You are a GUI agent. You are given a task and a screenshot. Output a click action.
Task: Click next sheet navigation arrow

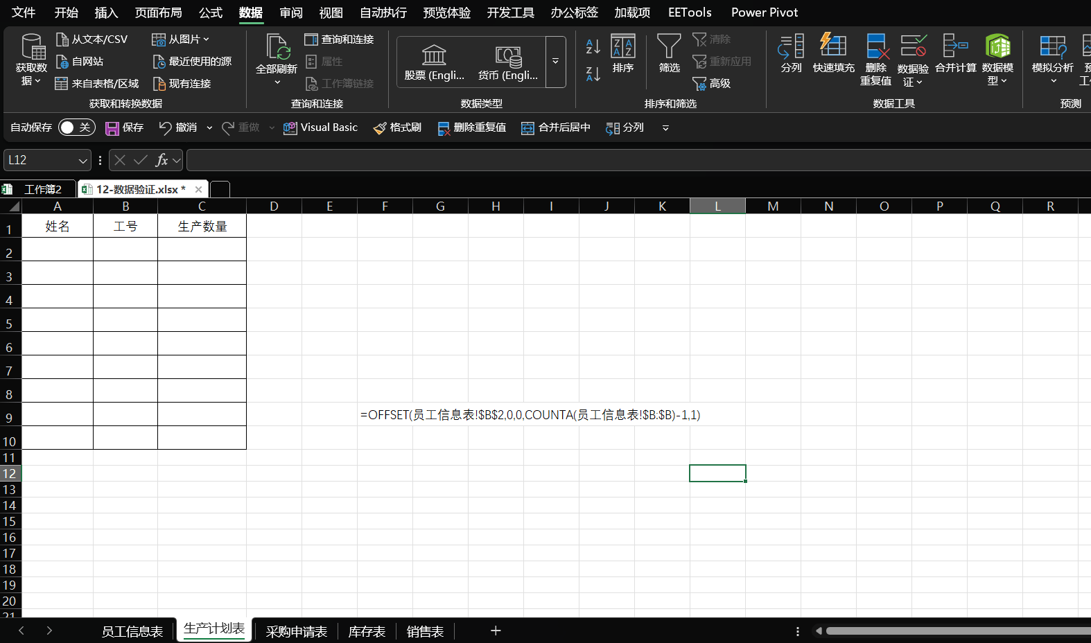(49, 631)
